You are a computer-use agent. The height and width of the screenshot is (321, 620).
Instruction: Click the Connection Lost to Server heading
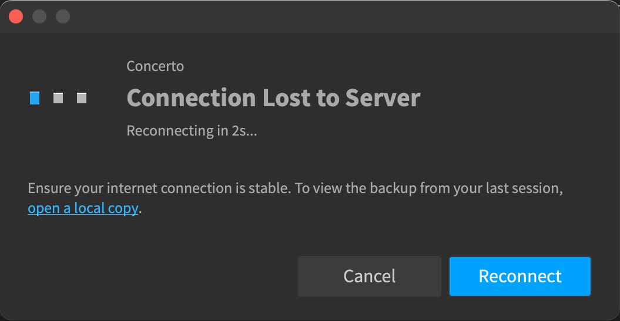point(273,97)
